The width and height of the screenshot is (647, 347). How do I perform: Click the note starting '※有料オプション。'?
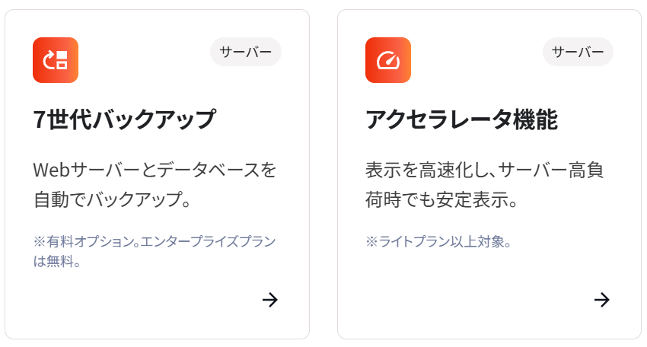coord(155,241)
